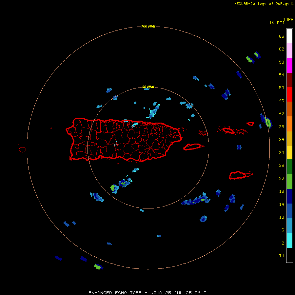This screenshot has width=295, height=295.
Task: Click the Mona Island outline west of Puerto Rico
Action: point(22,149)
